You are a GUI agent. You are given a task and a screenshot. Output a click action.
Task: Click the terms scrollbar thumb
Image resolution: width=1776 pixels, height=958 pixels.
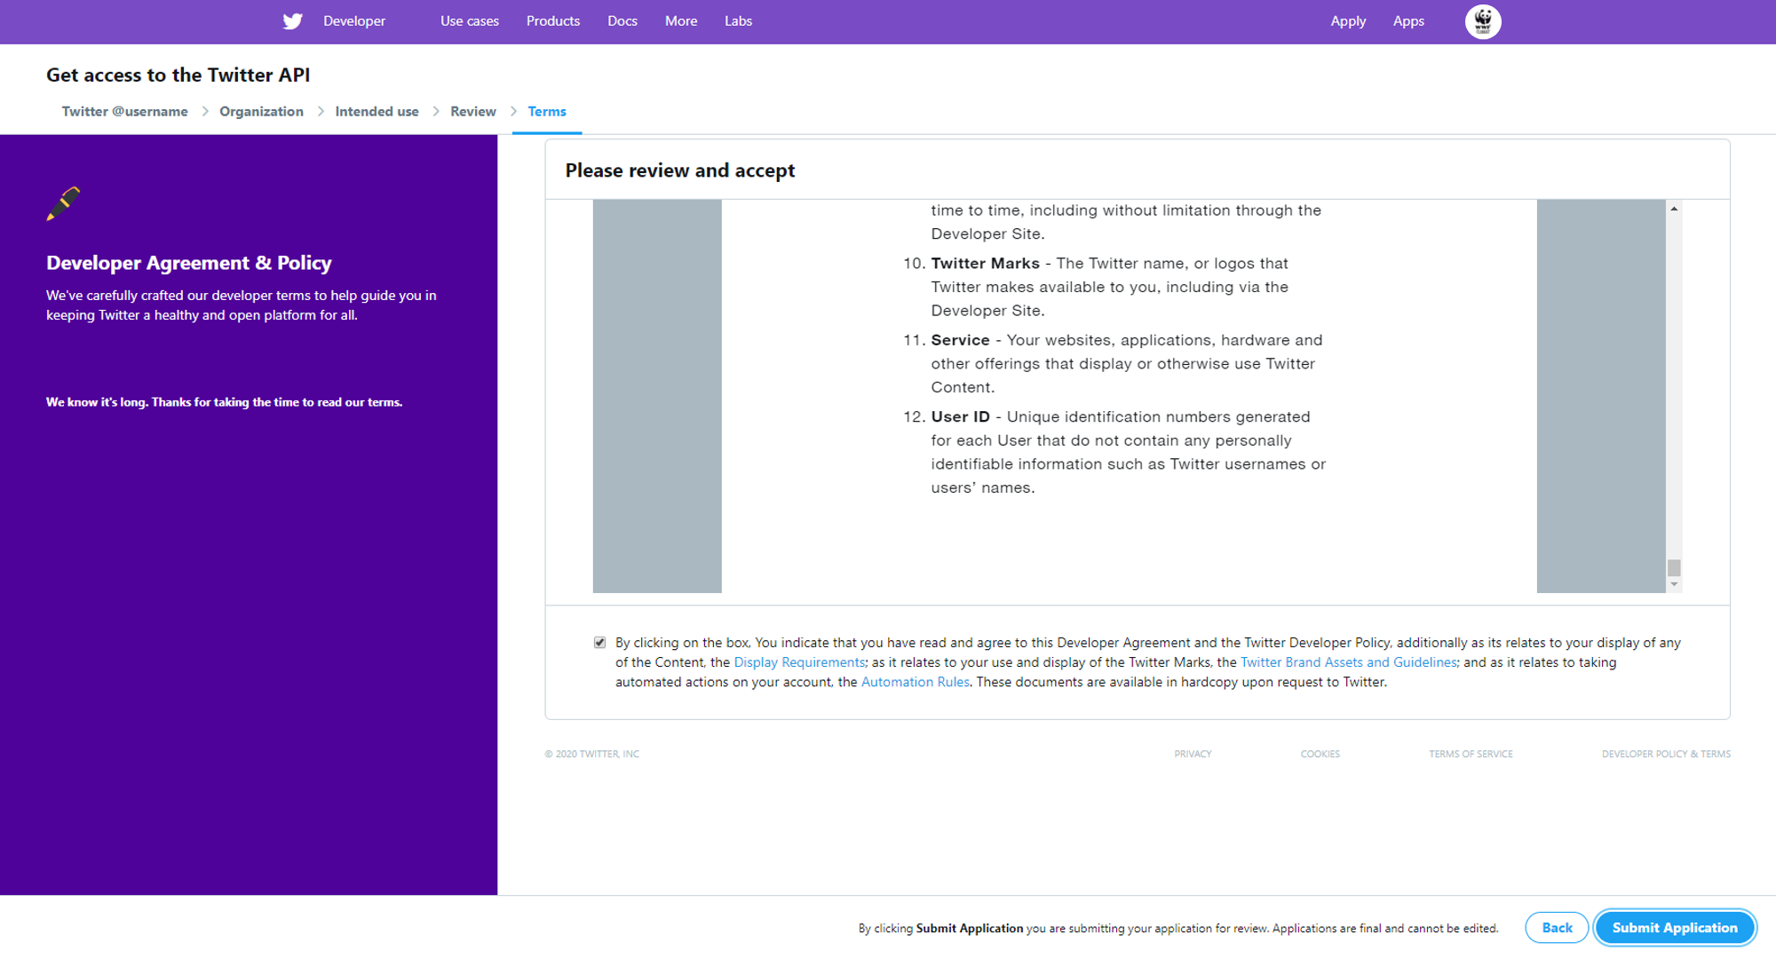(1674, 567)
